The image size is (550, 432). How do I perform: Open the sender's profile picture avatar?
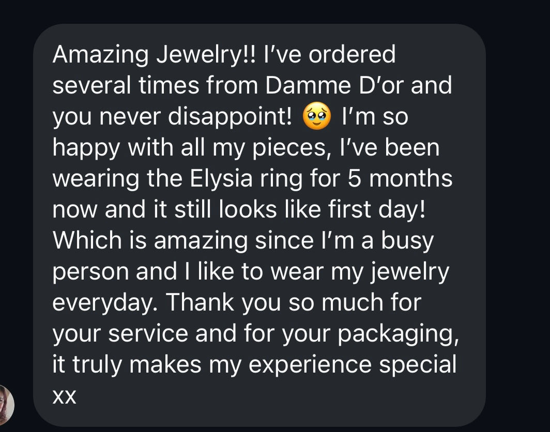pos(6,405)
